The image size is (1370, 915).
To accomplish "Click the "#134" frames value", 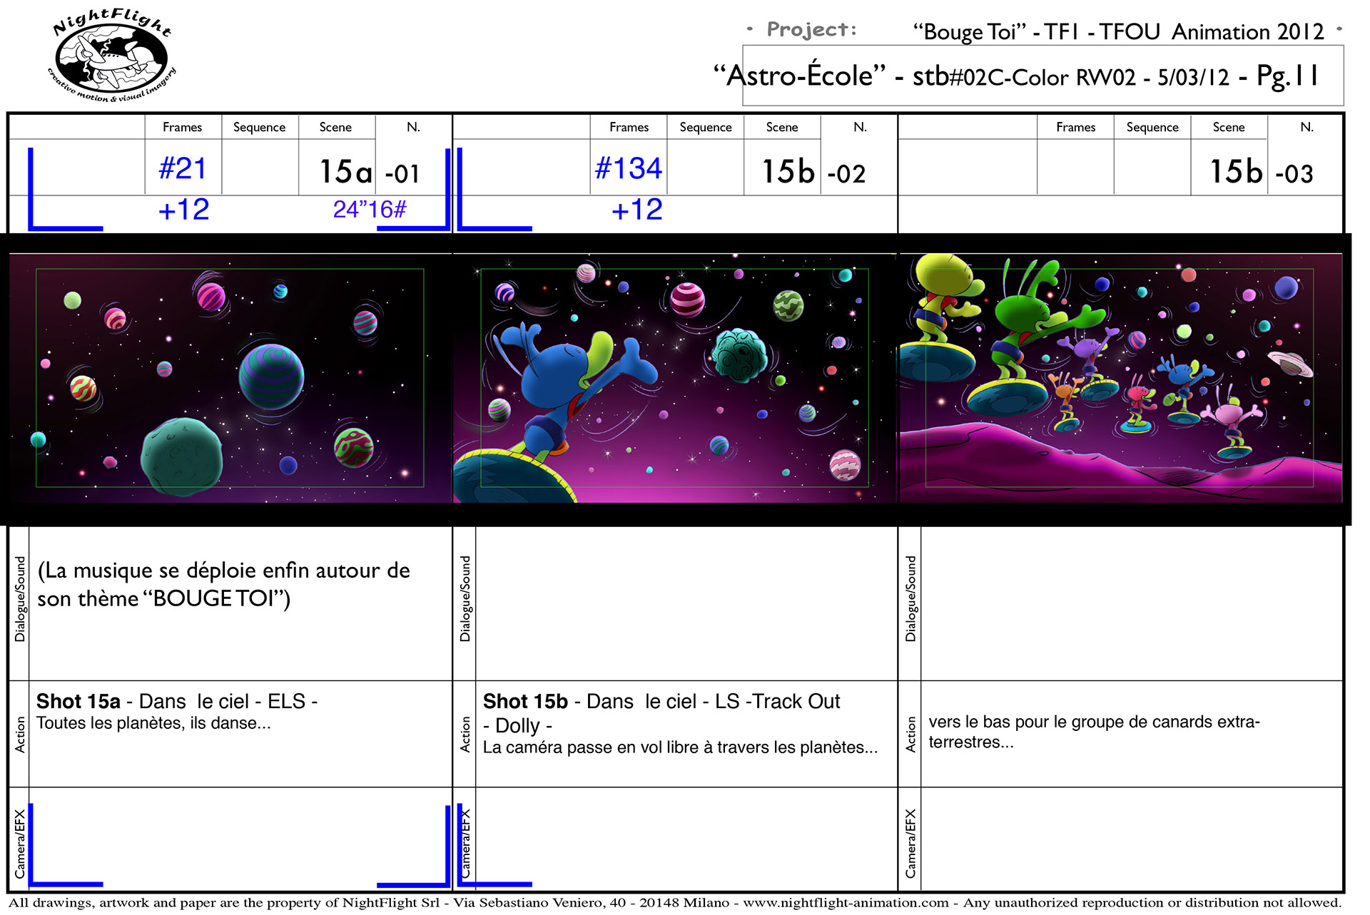I will coord(629,169).
